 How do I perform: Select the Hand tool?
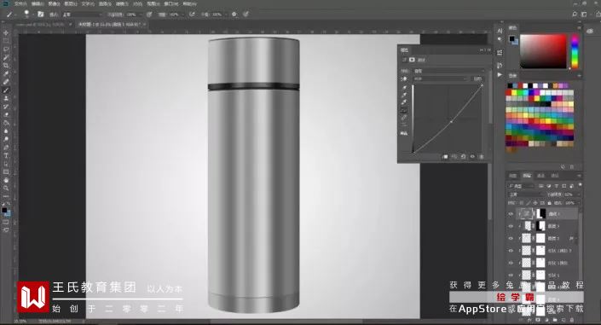click(x=6, y=180)
